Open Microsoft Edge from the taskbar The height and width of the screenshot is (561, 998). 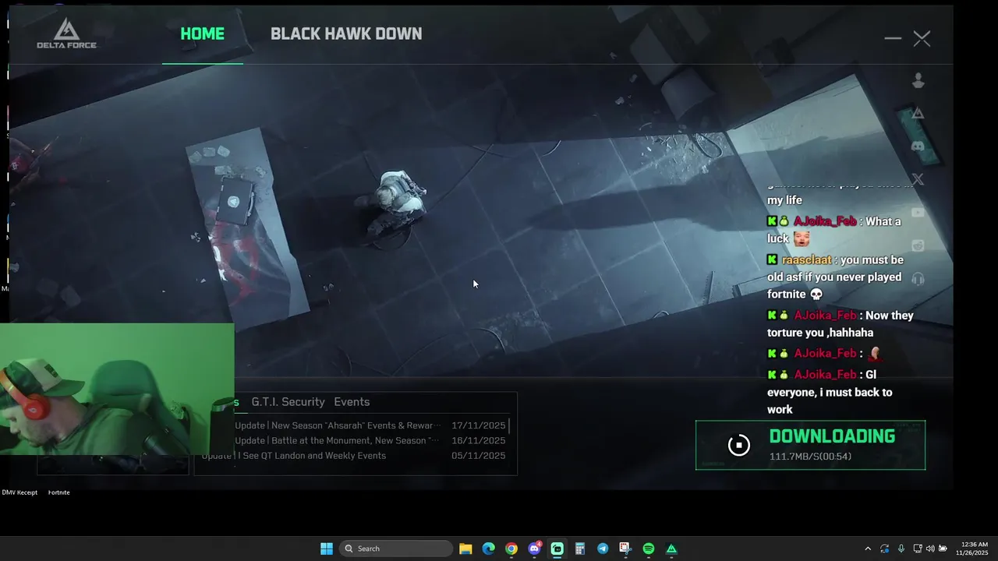488,549
